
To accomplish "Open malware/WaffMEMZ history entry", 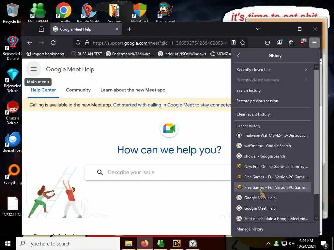I will [272, 135].
